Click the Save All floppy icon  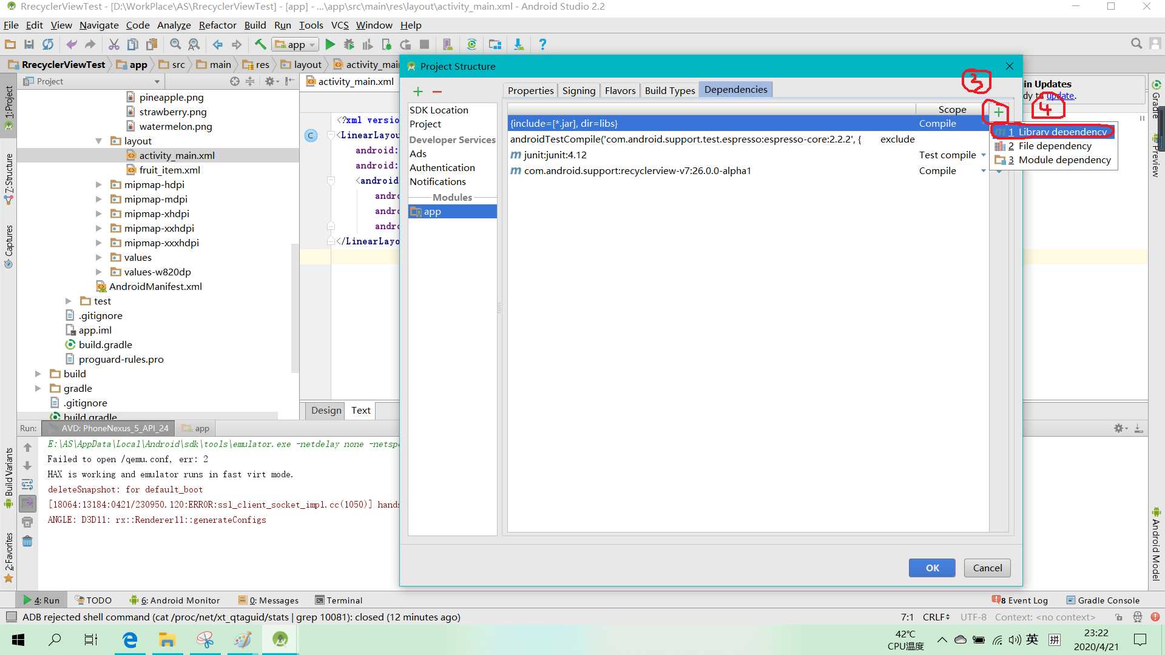[29, 44]
